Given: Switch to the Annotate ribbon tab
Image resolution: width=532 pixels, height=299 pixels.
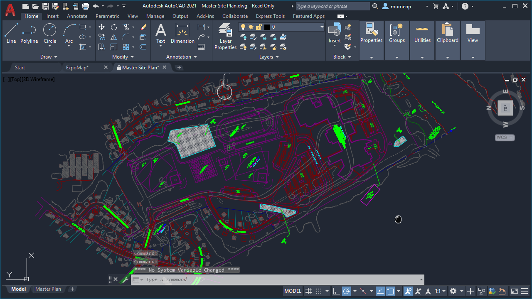Looking at the screenshot, I should coord(77,16).
